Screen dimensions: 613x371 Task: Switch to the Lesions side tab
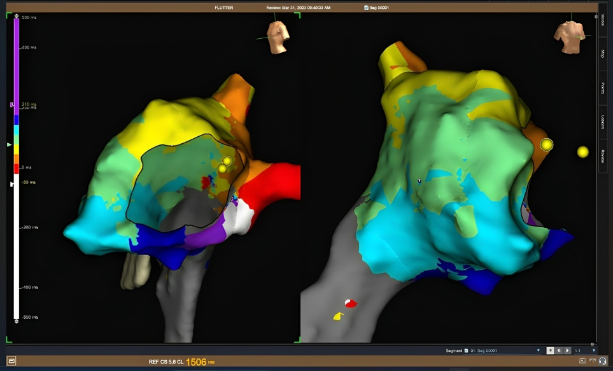point(603,121)
